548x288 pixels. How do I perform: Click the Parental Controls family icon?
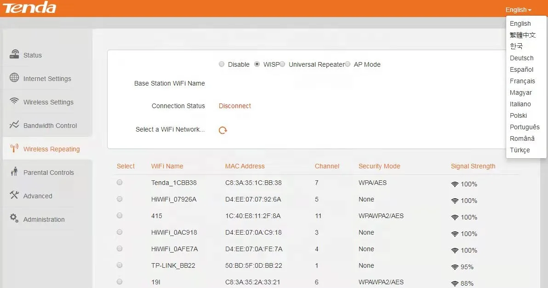14,172
